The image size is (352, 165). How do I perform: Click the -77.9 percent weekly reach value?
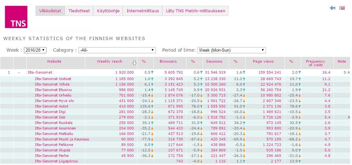tap(145, 139)
